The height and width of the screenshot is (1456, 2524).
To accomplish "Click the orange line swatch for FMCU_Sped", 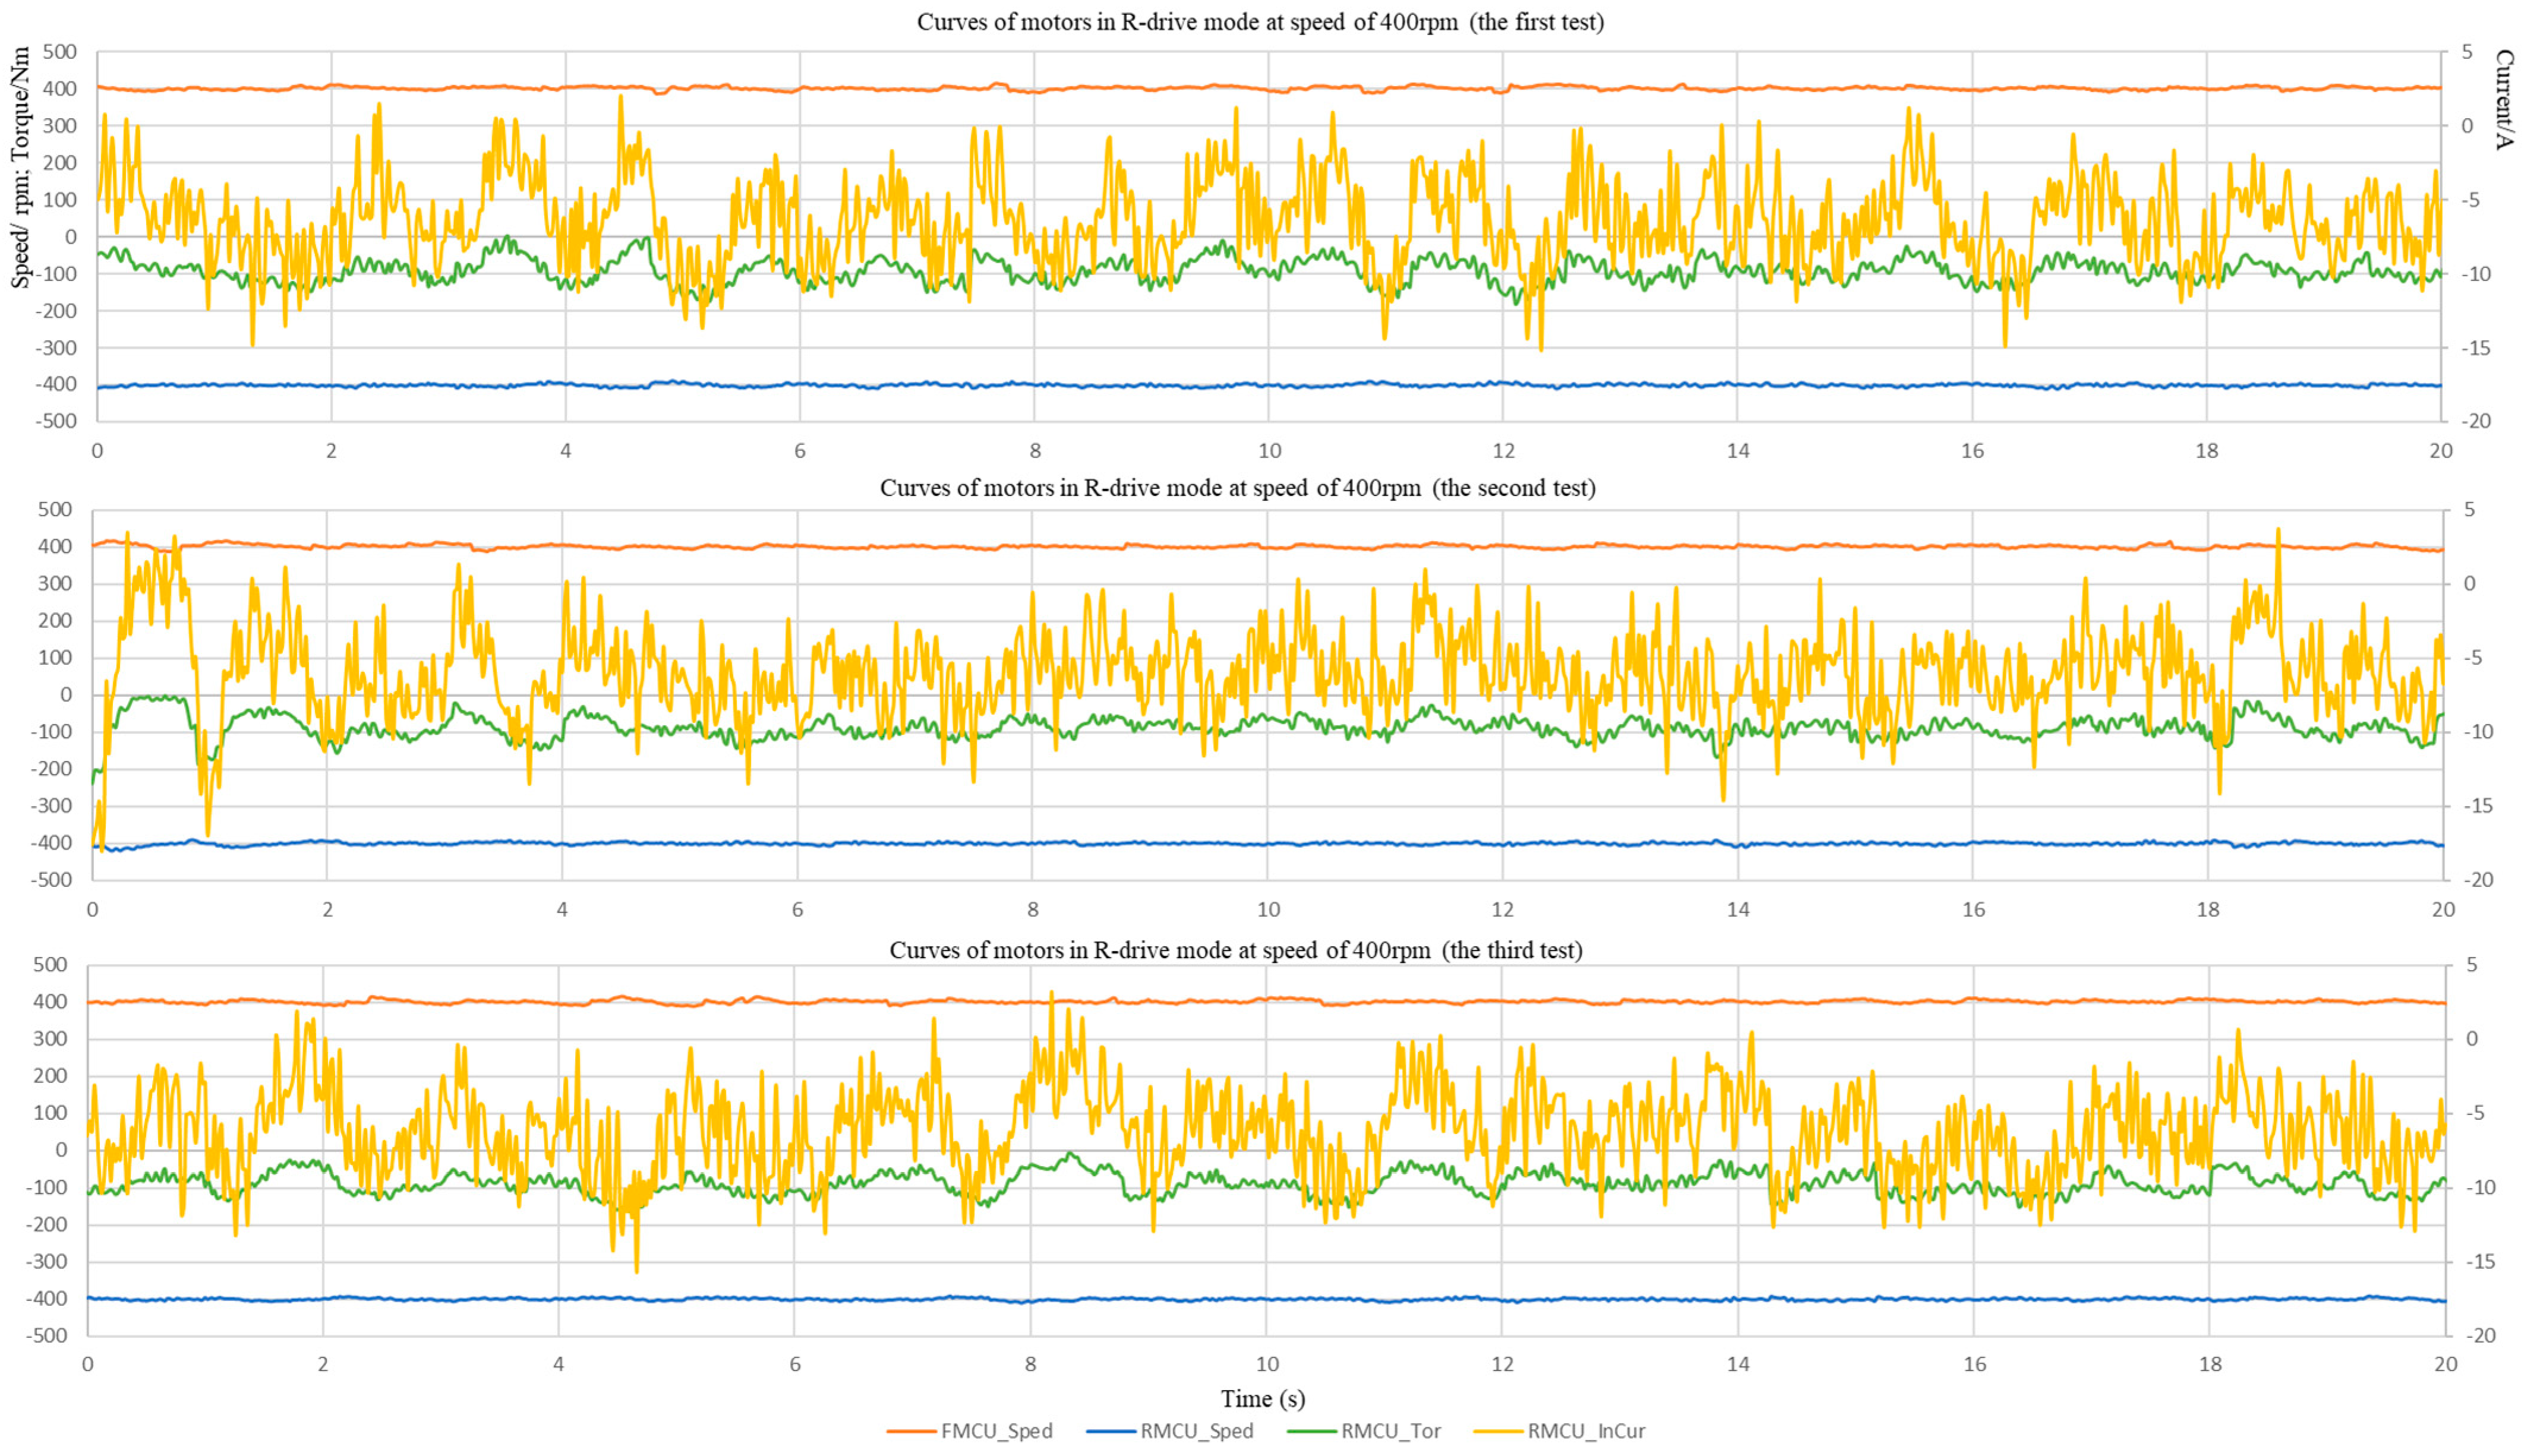I will click(911, 1431).
